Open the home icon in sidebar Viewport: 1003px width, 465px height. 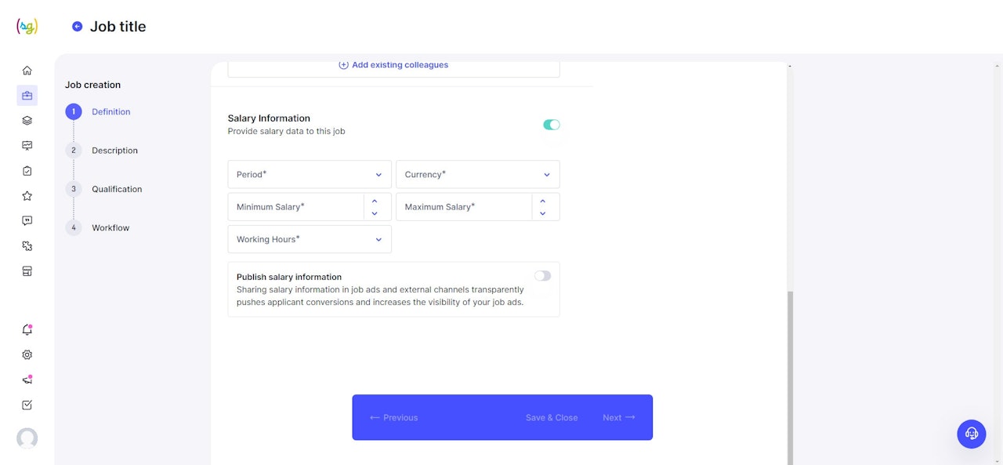(27, 71)
